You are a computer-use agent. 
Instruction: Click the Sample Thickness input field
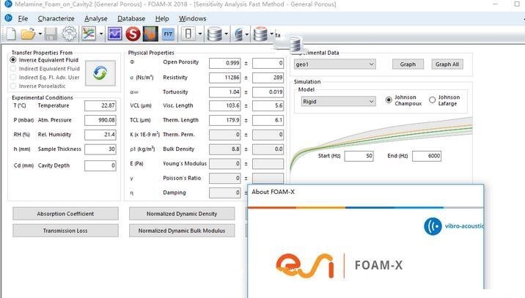[100, 149]
